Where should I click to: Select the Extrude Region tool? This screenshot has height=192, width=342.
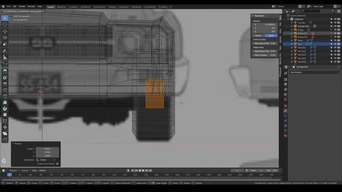5,71
